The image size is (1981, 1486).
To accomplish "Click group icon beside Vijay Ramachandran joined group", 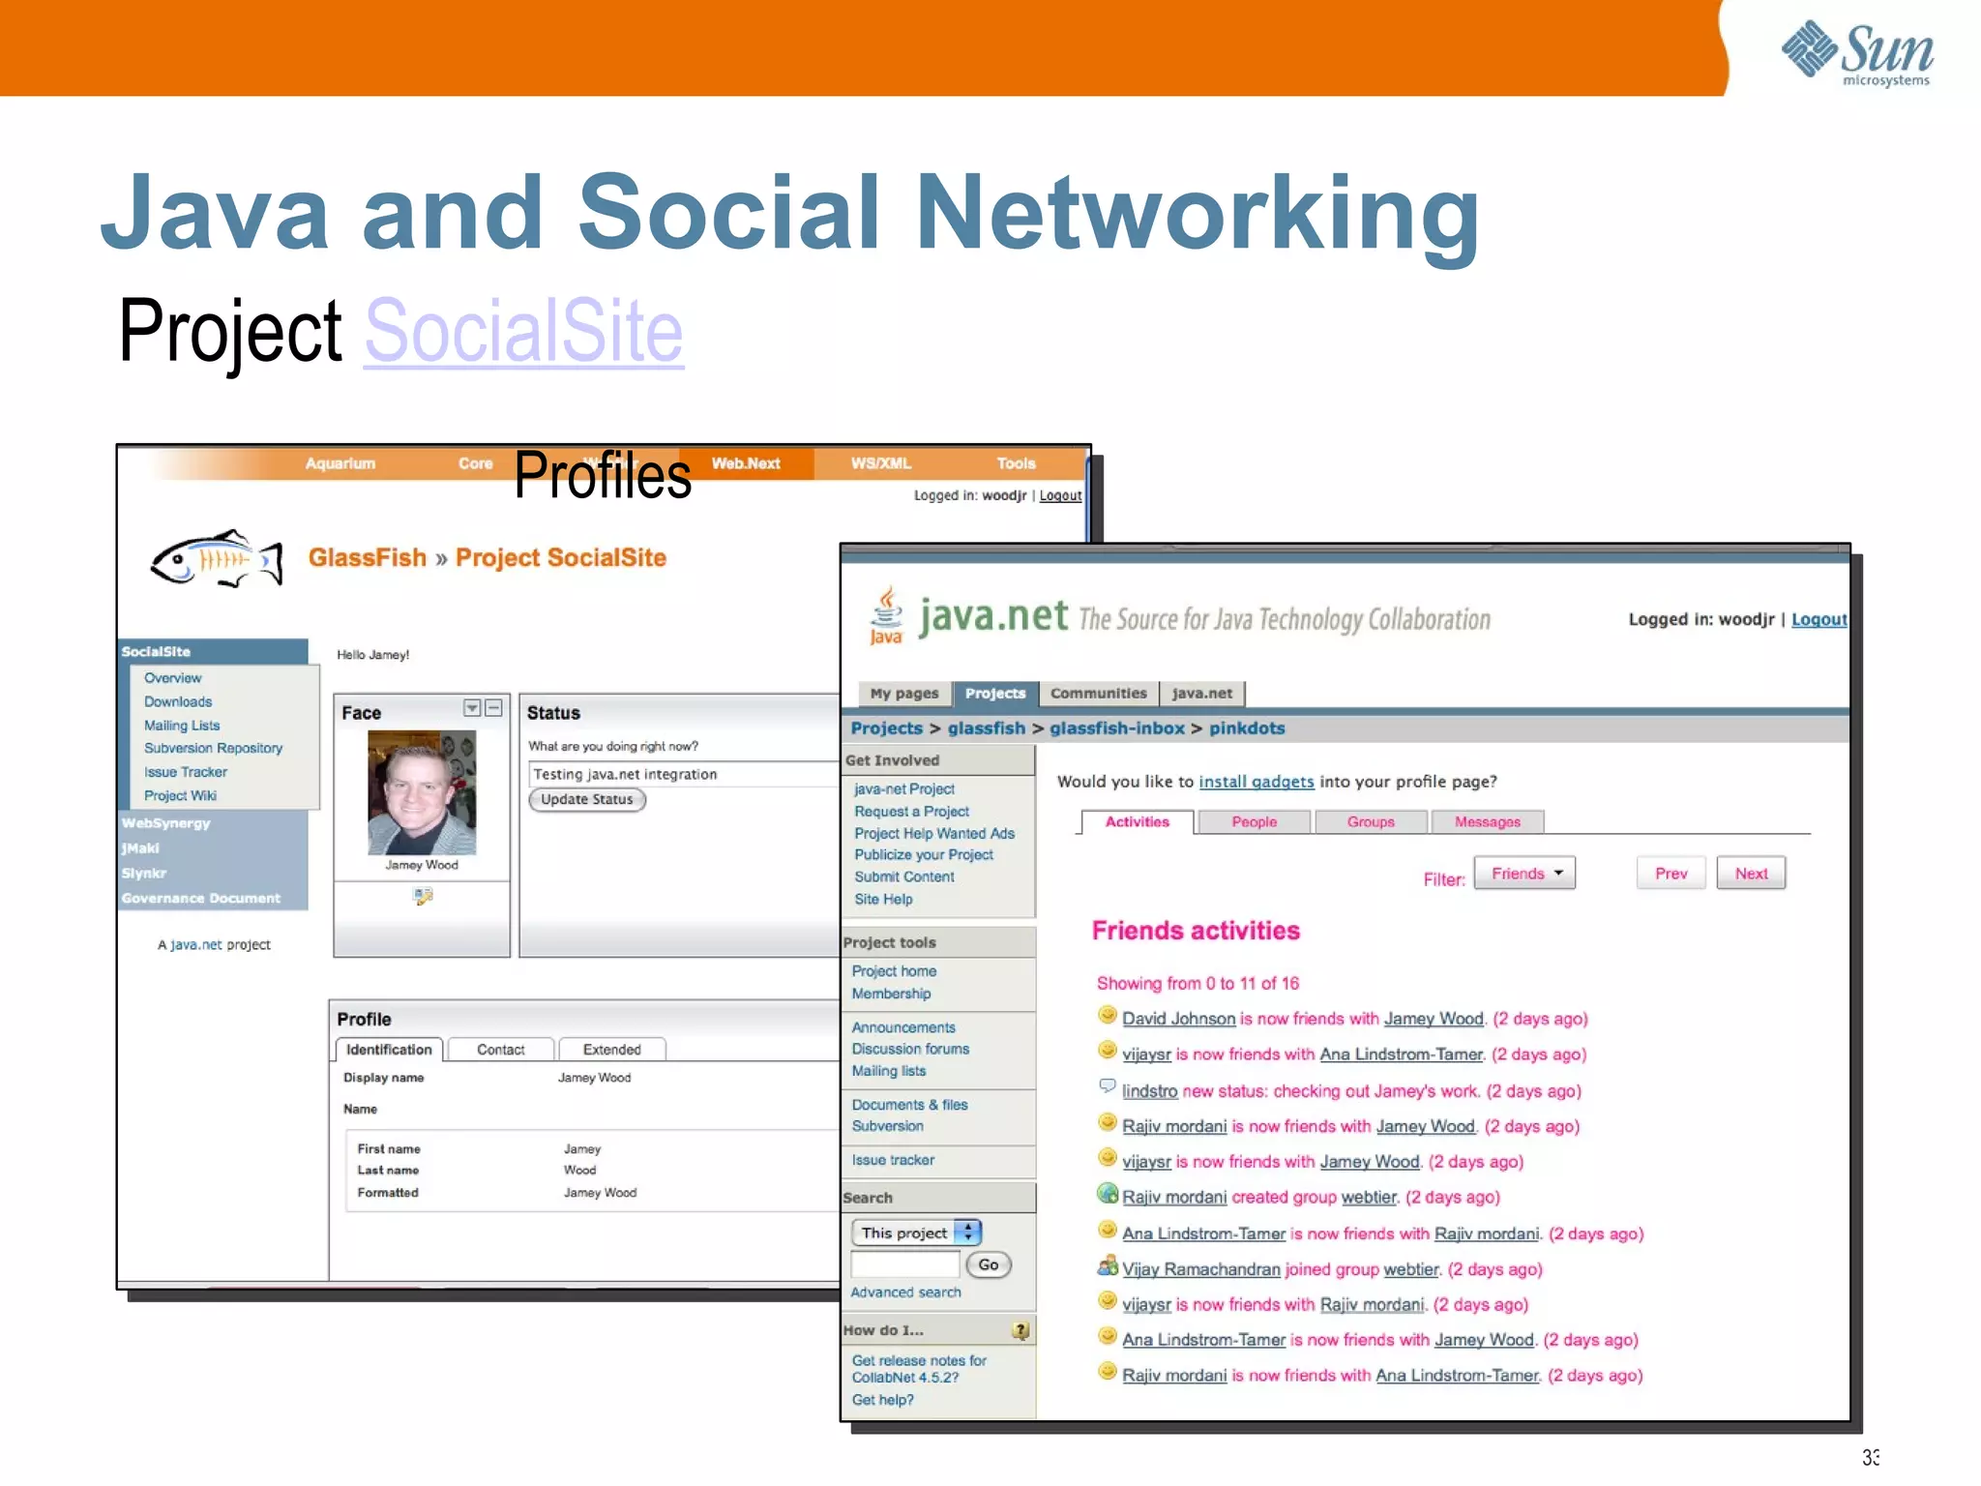I will (1108, 1265).
